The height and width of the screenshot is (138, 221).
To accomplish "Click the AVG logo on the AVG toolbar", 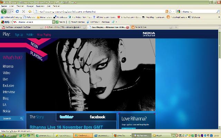I will pyautogui.click(x=5, y=22).
